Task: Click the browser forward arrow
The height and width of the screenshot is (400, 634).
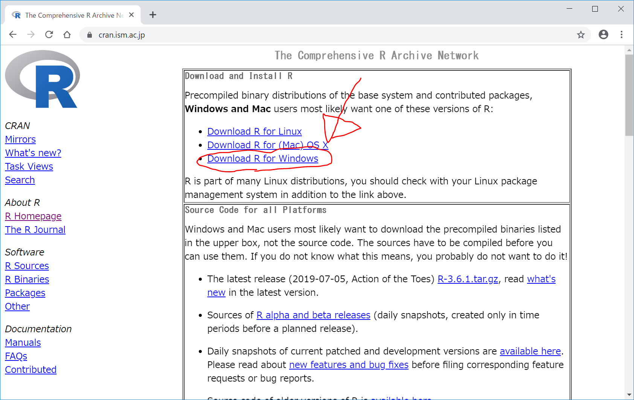Action: pos(31,35)
